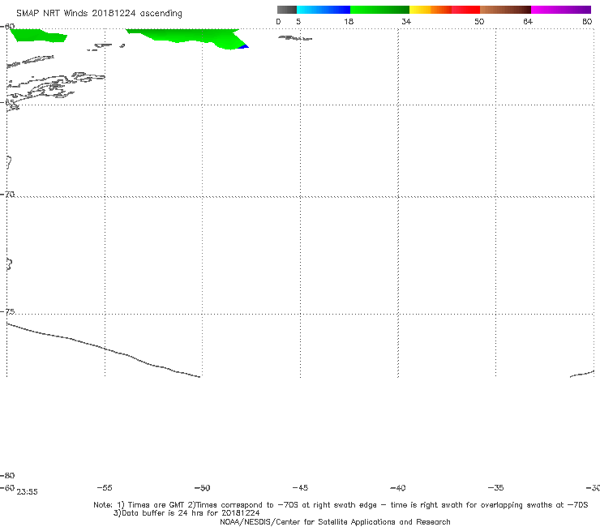Click the yellow-red 34-50 segment of color bar

(444, 10)
